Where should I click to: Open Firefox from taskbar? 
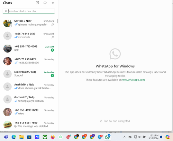coord(53,137)
